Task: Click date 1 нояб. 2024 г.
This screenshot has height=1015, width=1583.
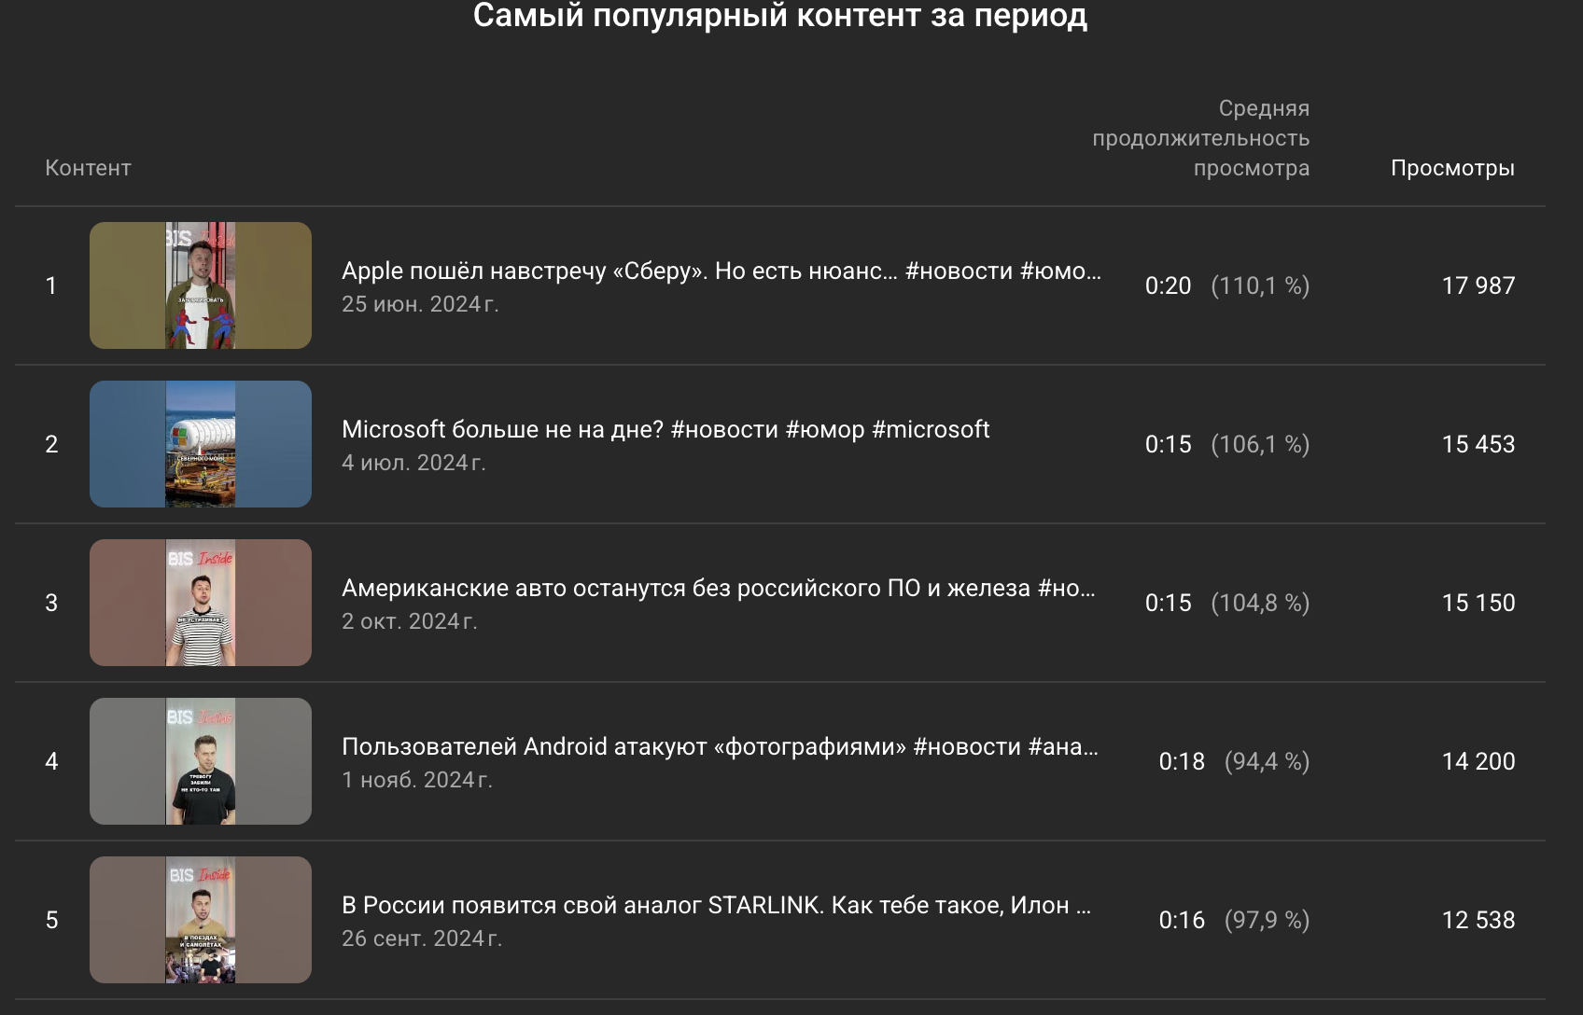Action: (417, 780)
